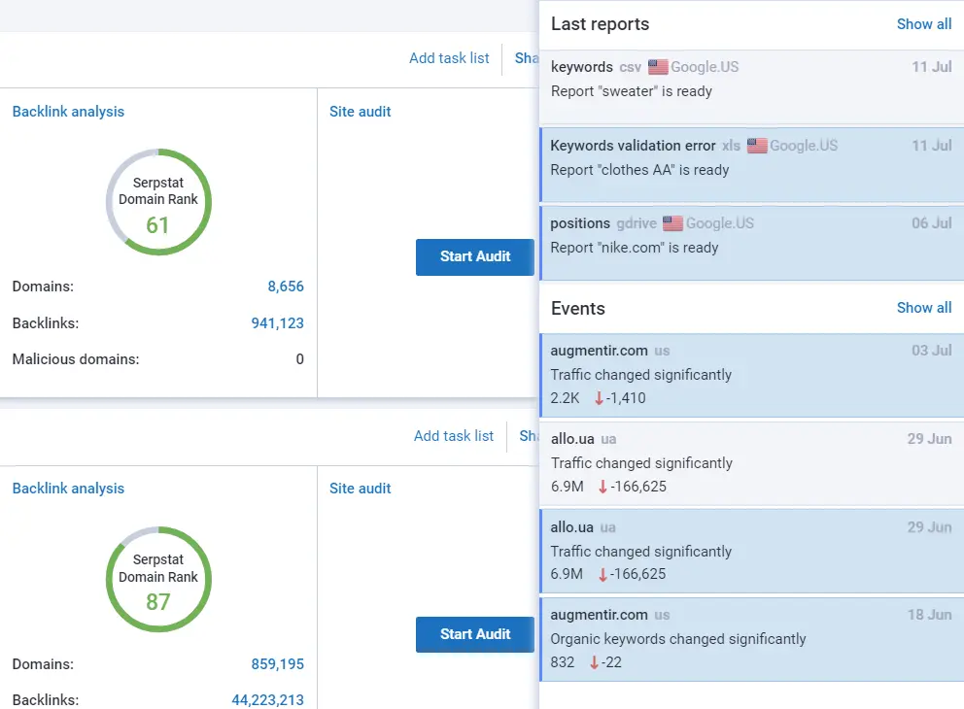Click the red down arrow beside -1,410
The width and height of the screenshot is (964, 709).
(600, 398)
